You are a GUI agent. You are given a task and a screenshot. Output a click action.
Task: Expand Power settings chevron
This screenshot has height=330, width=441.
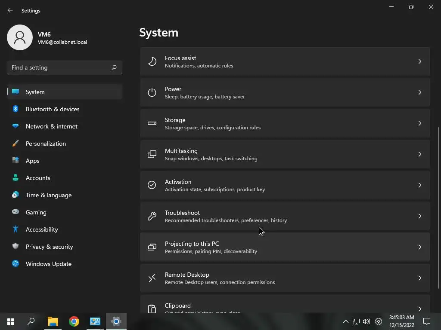(x=420, y=92)
